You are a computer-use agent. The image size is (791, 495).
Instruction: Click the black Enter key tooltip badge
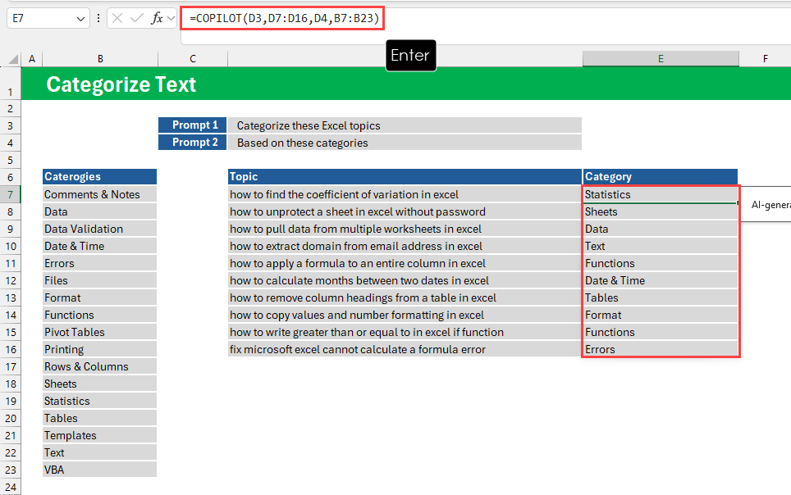(410, 55)
